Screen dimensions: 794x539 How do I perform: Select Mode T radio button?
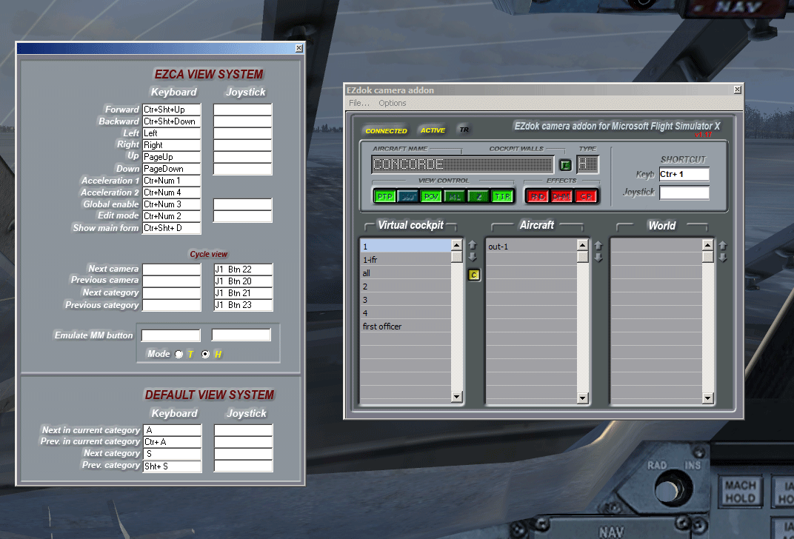point(179,355)
